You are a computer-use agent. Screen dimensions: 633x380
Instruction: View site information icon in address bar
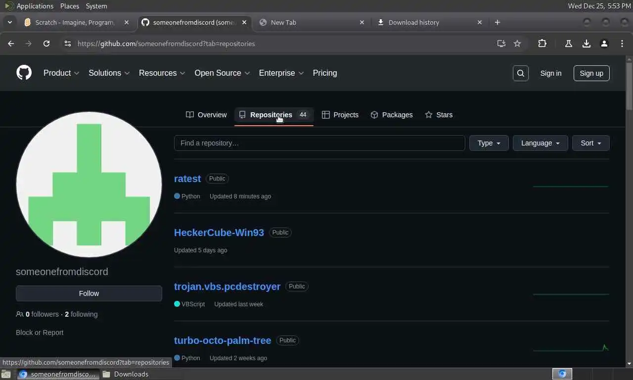[x=68, y=44]
